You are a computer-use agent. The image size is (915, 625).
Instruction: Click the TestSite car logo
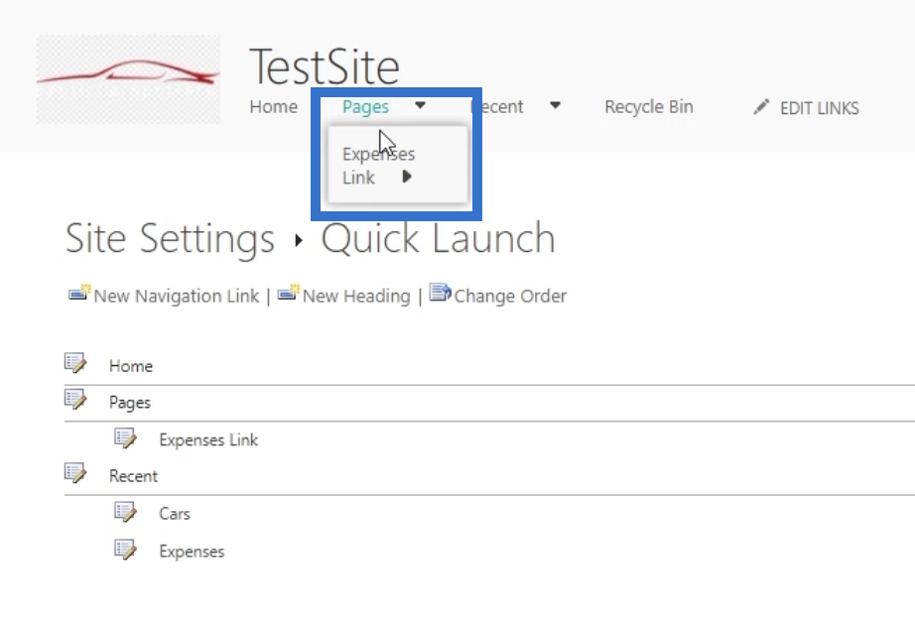pos(128,79)
